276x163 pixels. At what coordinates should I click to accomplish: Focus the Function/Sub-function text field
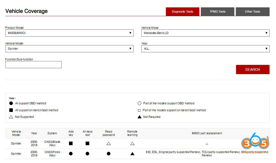(x=33, y=65)
